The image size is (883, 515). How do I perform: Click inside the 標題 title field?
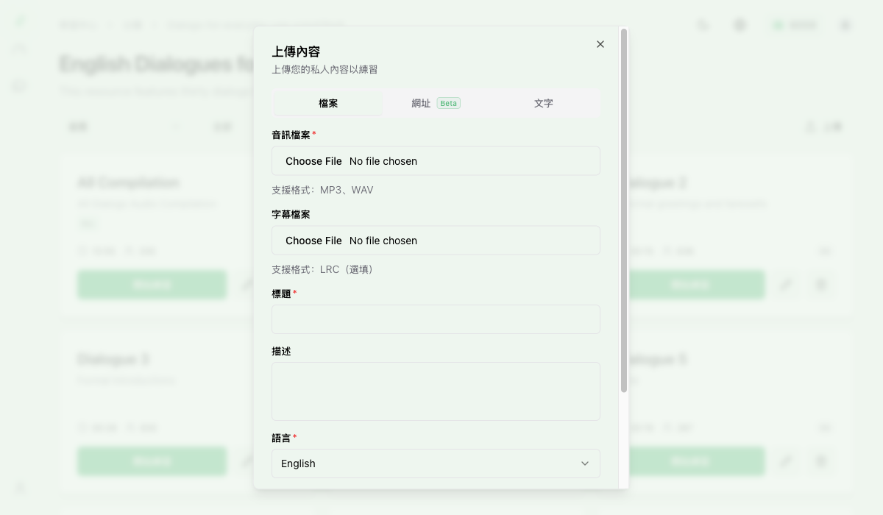click(436, 319)
